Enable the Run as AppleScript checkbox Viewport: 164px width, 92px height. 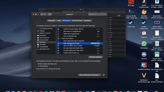(58, 36)
